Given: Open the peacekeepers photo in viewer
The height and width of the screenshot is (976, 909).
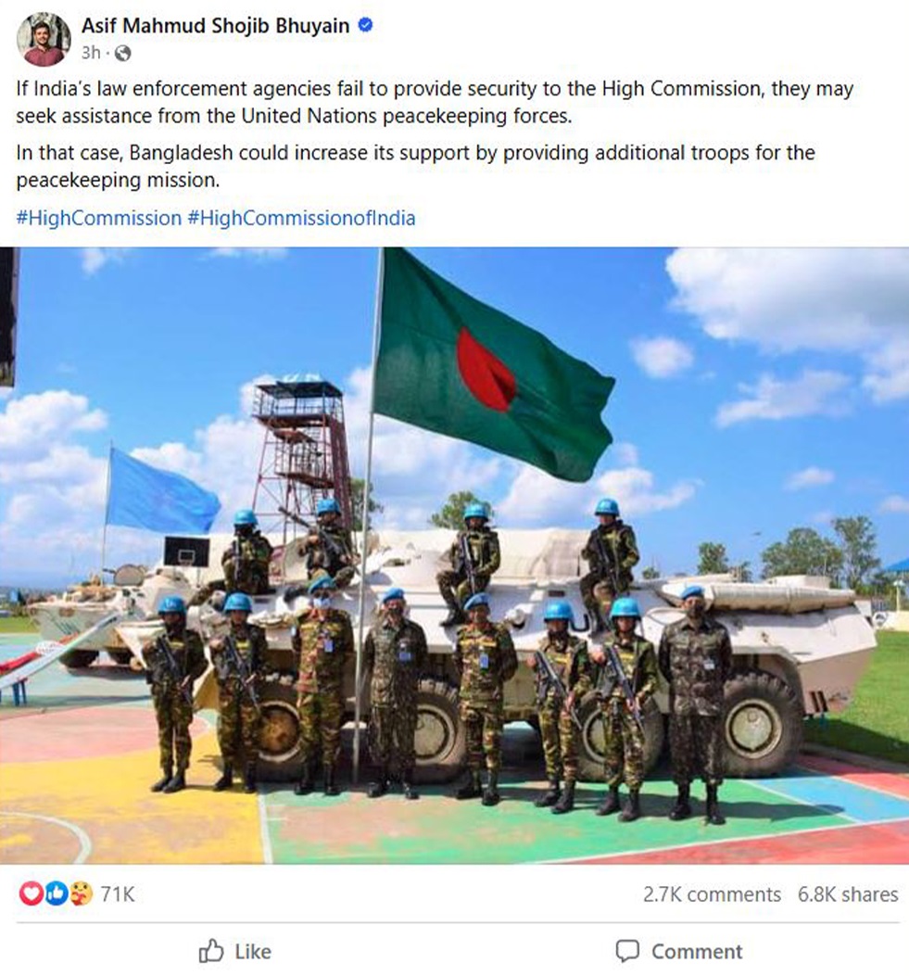Looking at the screenshot, I should click(454, 555).
